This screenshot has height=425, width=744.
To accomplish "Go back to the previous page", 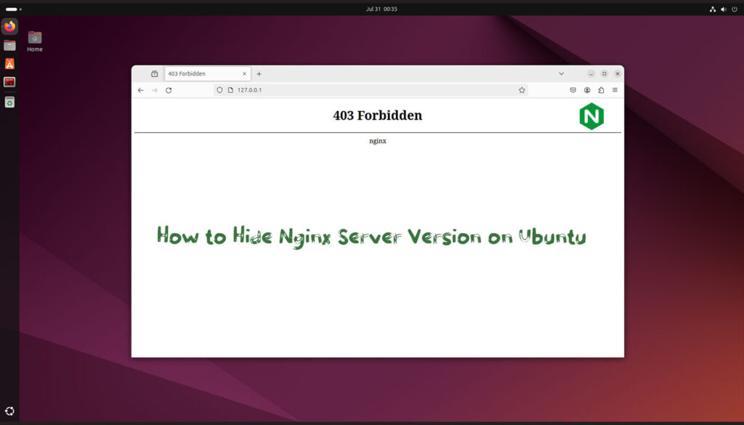I will tap(140, 90).
